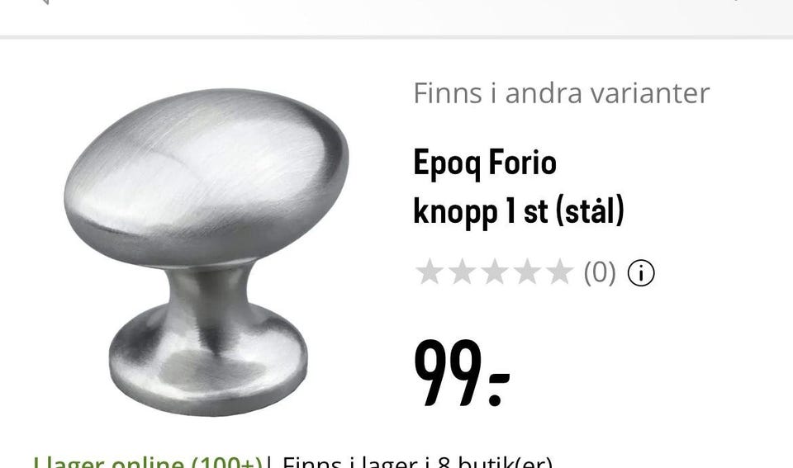Select the fourth rating star
The height and width of the screenshot is (468, 793).
pyautogui.click(x=528, y=272)
